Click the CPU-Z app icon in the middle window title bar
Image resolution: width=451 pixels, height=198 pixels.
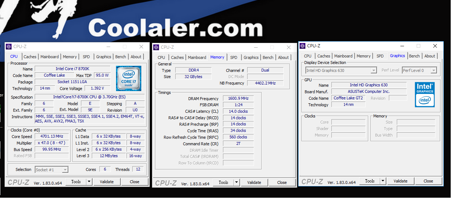tap(156, 47)
